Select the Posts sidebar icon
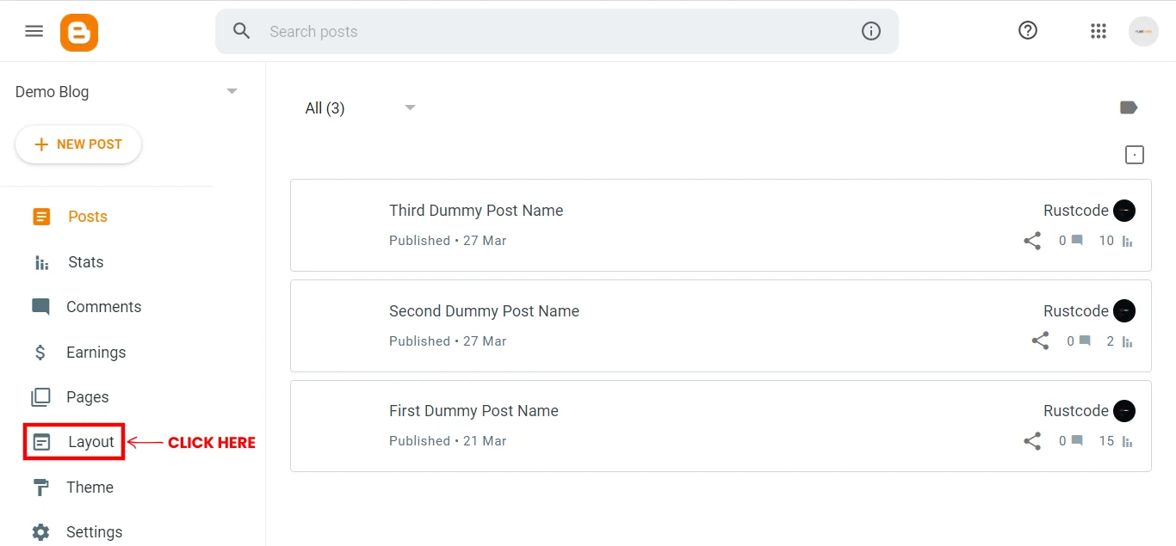Screen dimensions: 1176x546 41,217
